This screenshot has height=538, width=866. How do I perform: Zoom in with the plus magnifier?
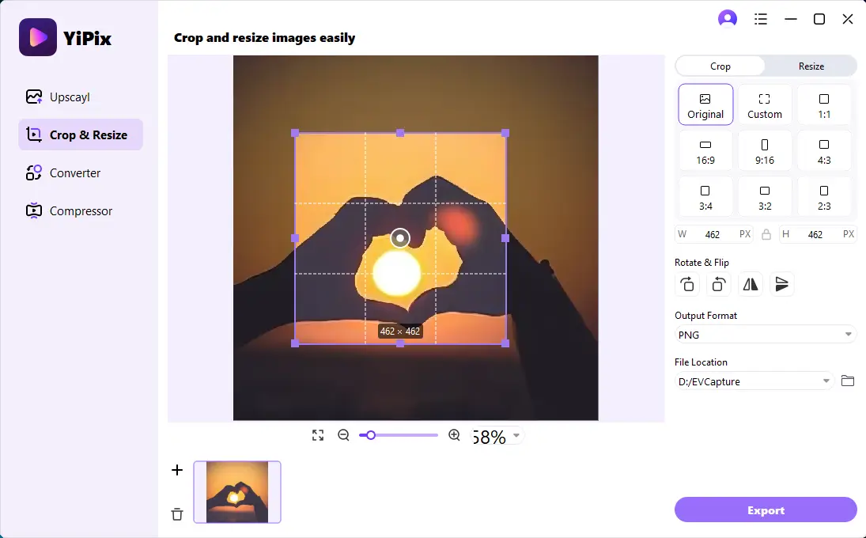pyautogui.click(x=454, y=435)
